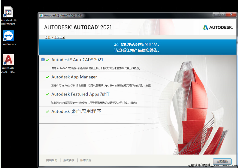238x168 pixels.
Task: Minimize the AutoCAD installer window
Action: pos(216,14)
